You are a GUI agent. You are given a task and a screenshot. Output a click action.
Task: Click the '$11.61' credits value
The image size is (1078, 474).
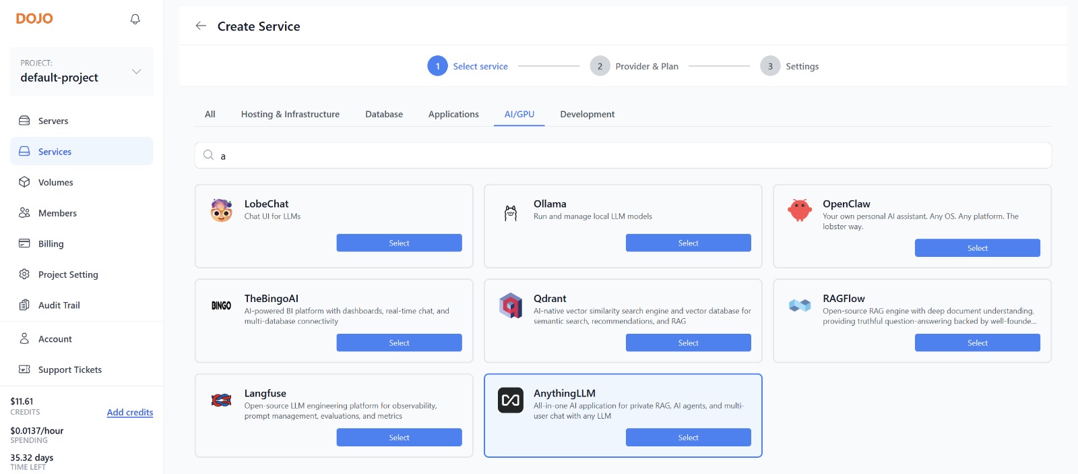coord(22,401)
